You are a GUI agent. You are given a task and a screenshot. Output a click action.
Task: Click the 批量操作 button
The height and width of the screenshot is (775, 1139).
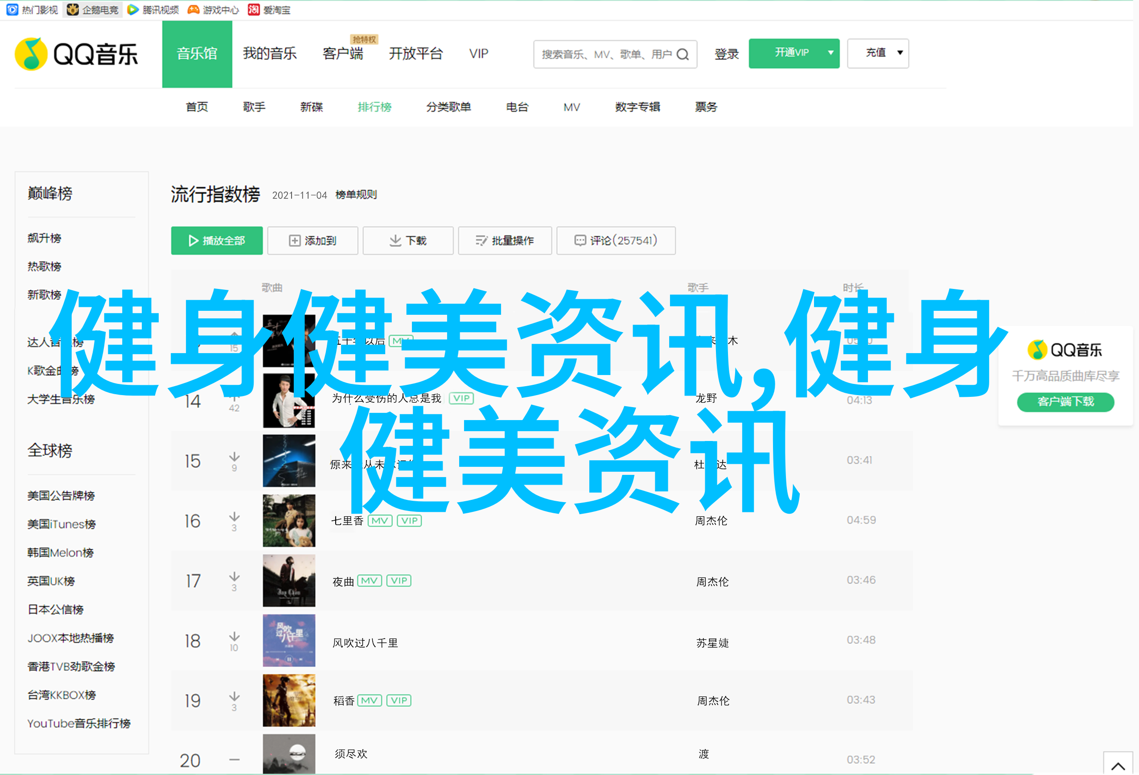coord(504,241)
